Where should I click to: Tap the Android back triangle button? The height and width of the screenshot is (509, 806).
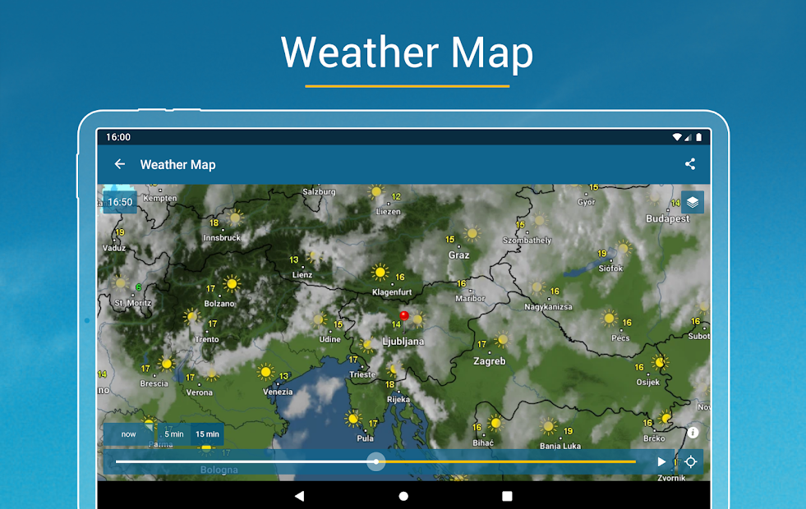[299, 495]
